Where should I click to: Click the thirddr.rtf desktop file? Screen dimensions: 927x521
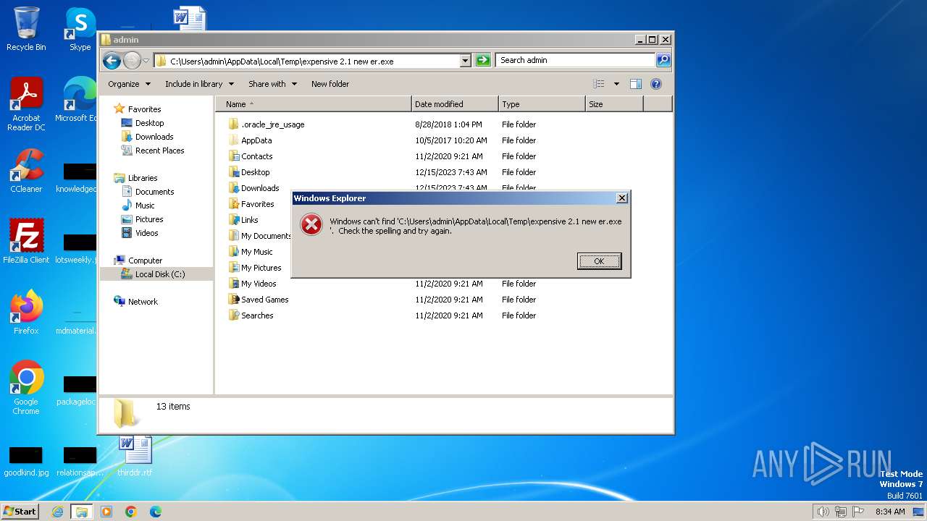[135, 455]
